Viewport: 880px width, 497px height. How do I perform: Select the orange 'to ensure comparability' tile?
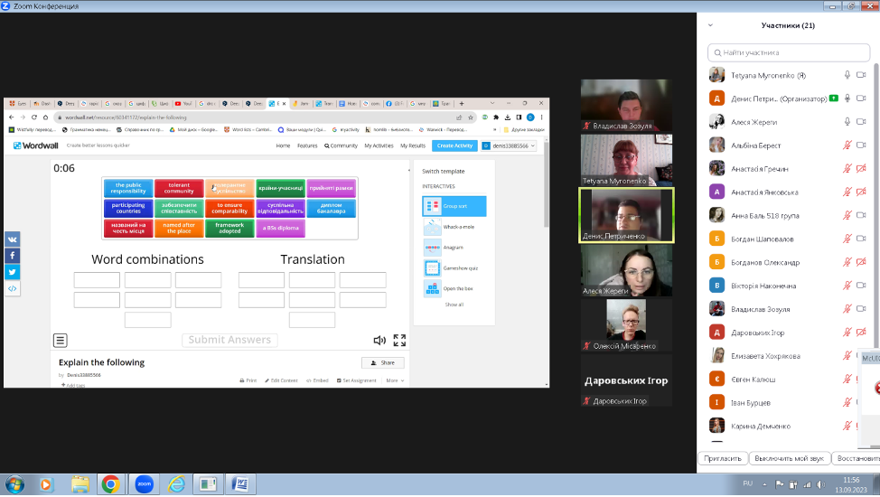pyautogui.click(x=229, y=208)
